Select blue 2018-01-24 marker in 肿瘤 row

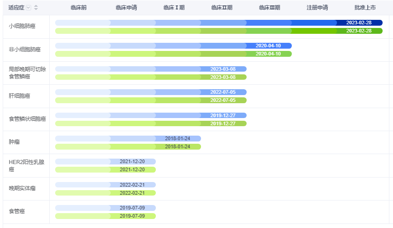pos(177,138)
